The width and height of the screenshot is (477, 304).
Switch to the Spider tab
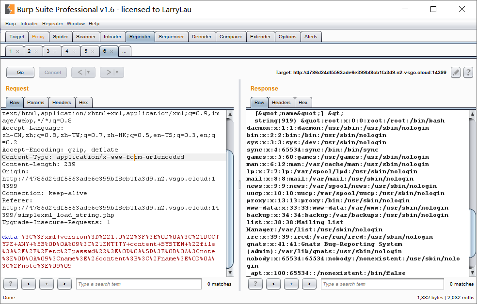click(61, 36)
